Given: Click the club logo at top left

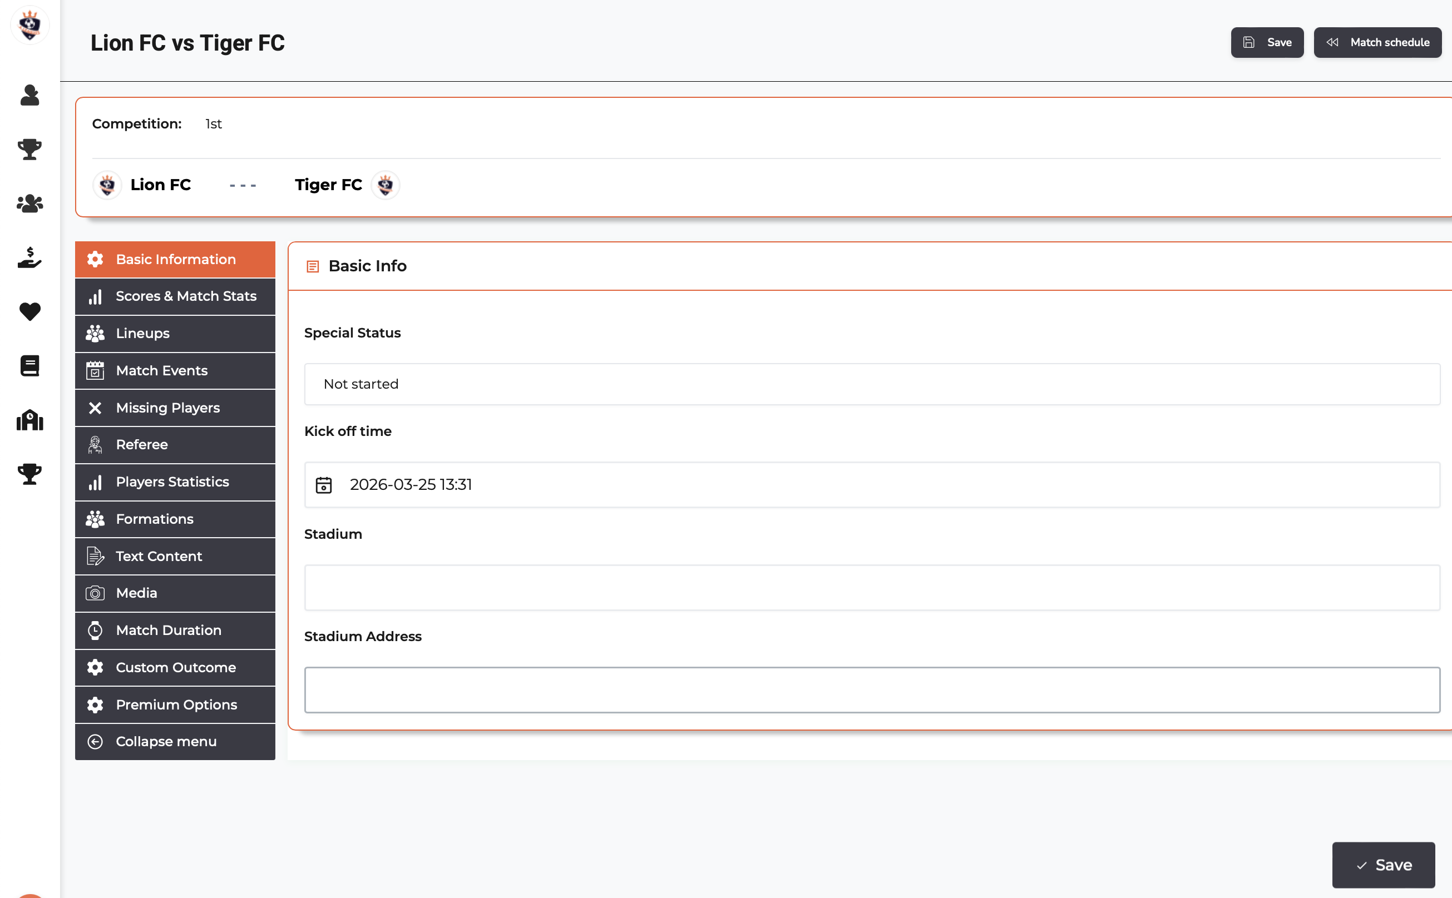Looking at the screenshot, I should click(x=29, y=25).
